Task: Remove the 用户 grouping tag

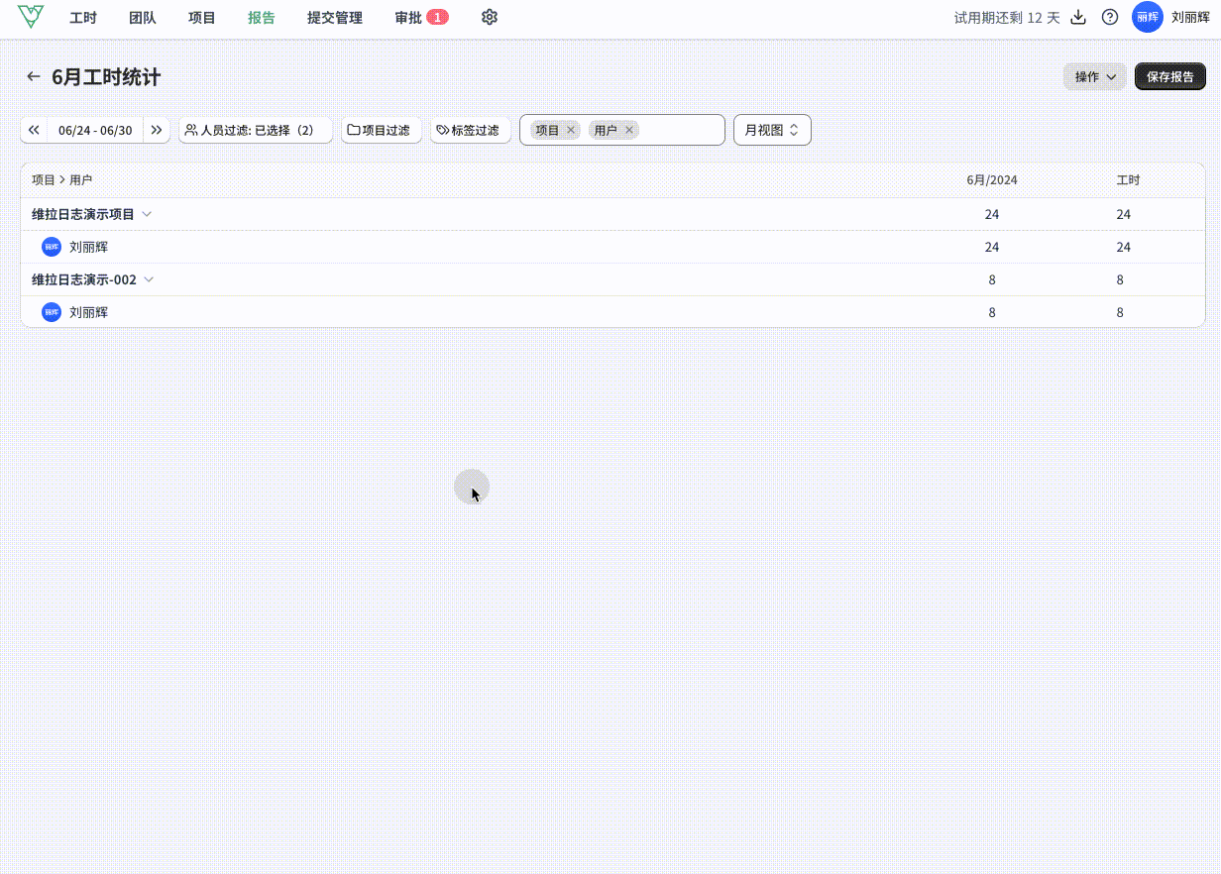Action: [x=628, y=130]
